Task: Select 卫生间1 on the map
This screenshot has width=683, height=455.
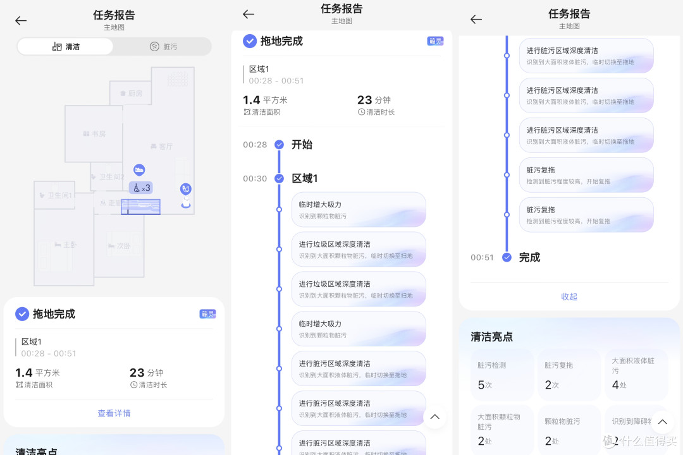Action: [55, 195]
